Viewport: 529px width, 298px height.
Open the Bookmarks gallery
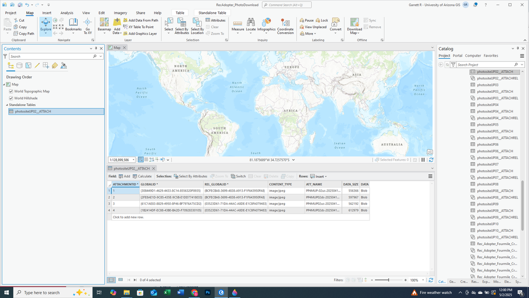click(x=73, y=26)
